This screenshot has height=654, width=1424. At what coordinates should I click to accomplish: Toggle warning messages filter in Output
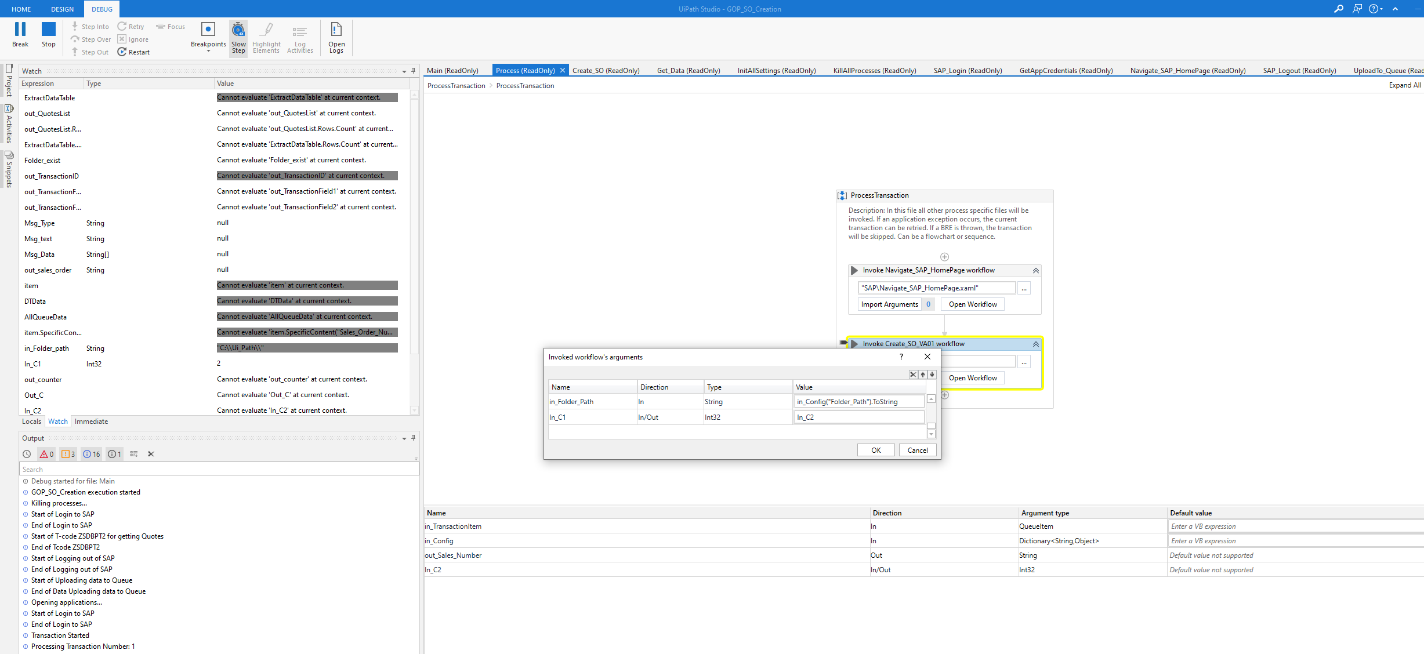coord(68,454)
